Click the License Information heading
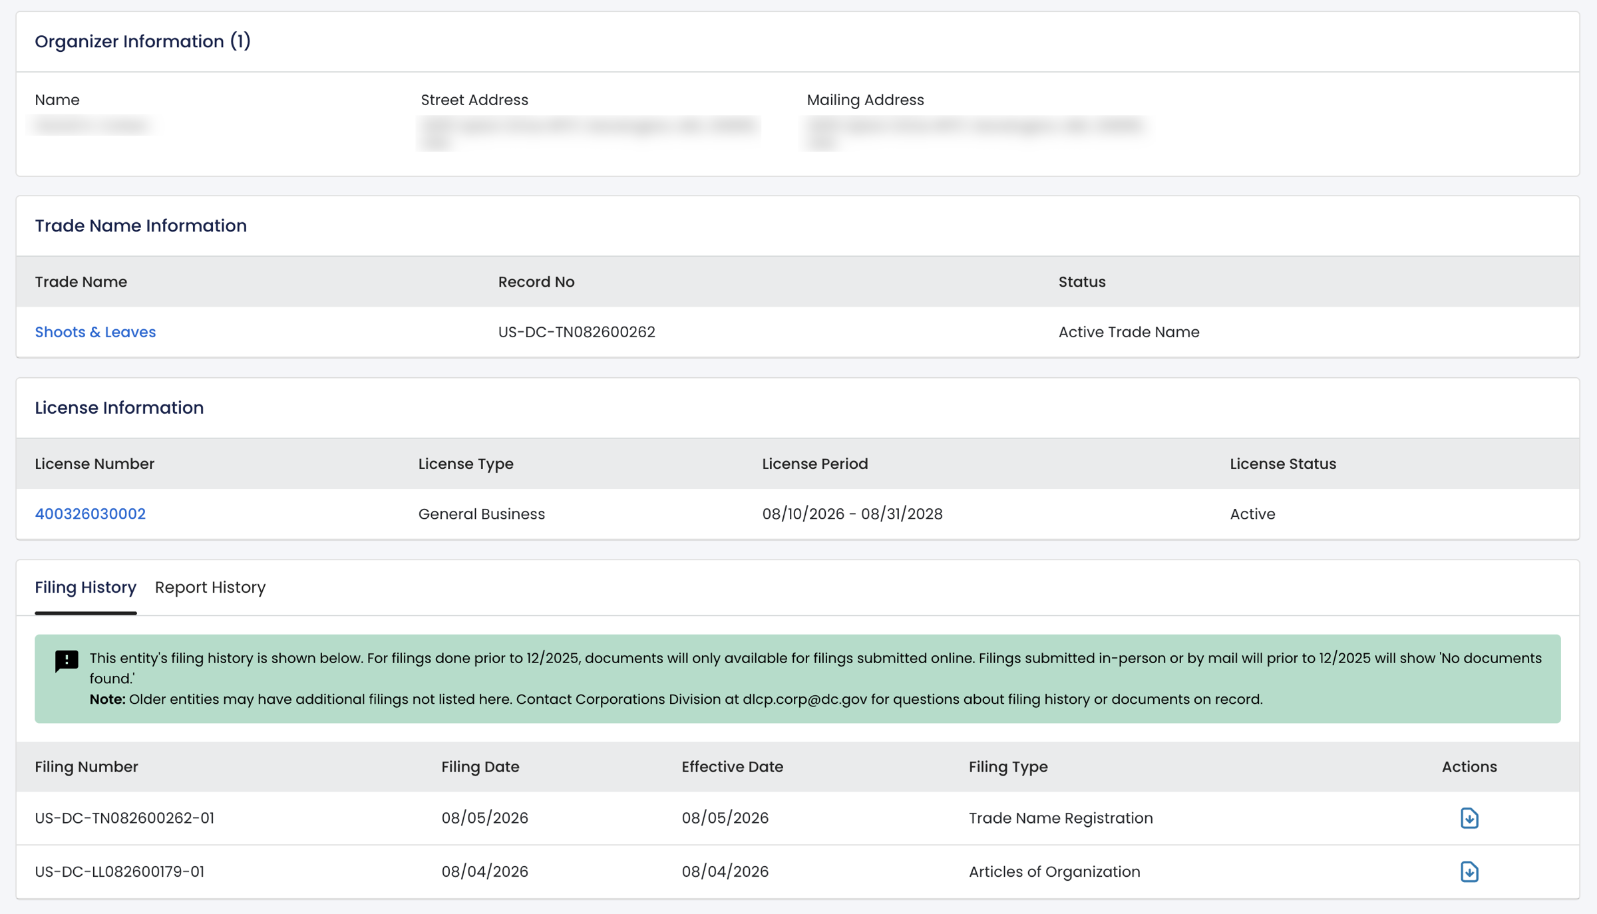This screenshot has width=1597, height=914. [x=119, y=407]
